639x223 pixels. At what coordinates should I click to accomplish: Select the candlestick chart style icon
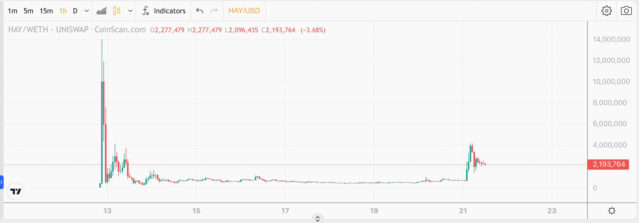[117, 11]
